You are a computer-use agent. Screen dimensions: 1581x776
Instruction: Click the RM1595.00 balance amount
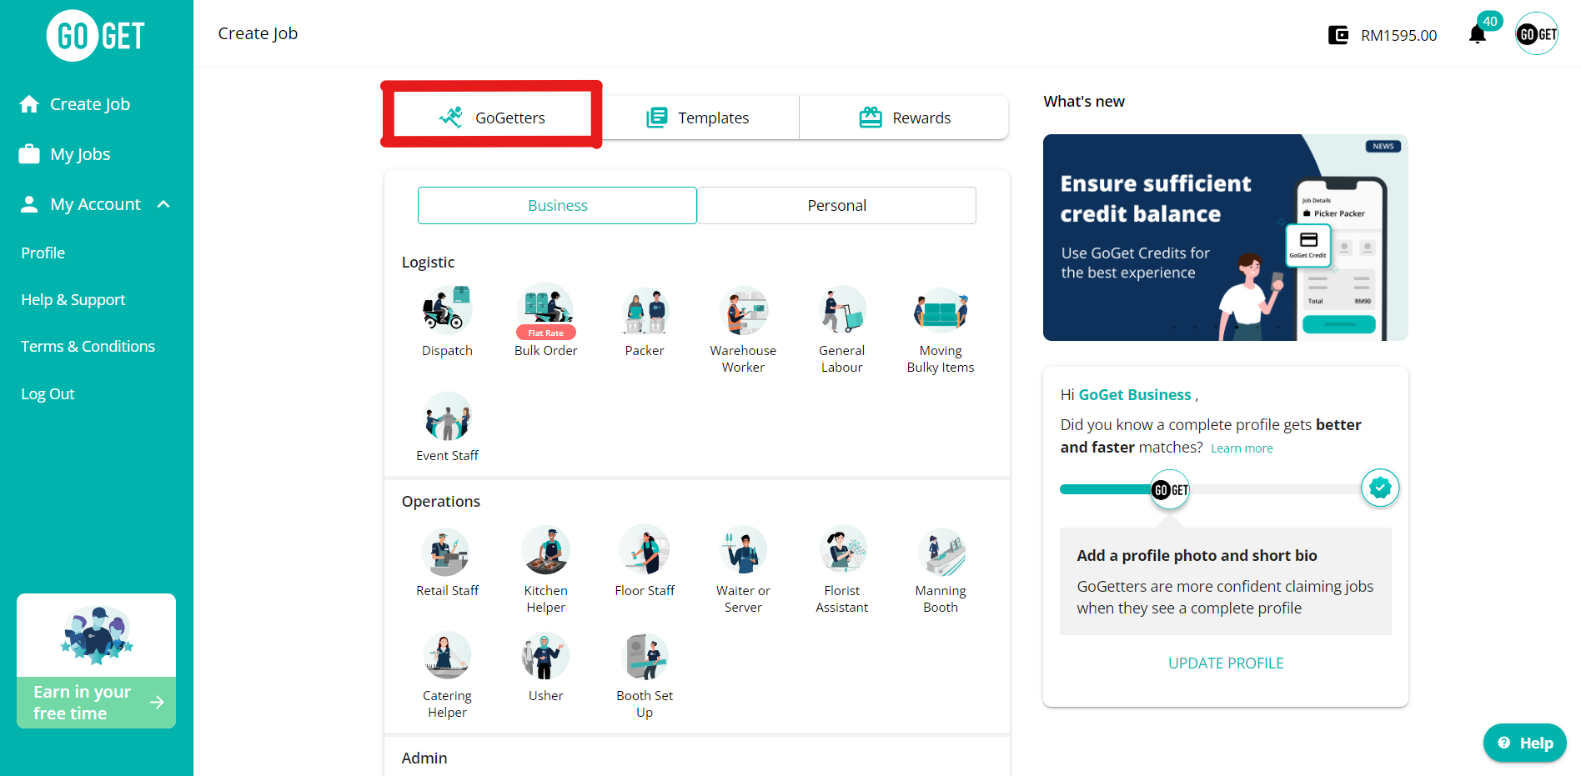point(1398,35)
